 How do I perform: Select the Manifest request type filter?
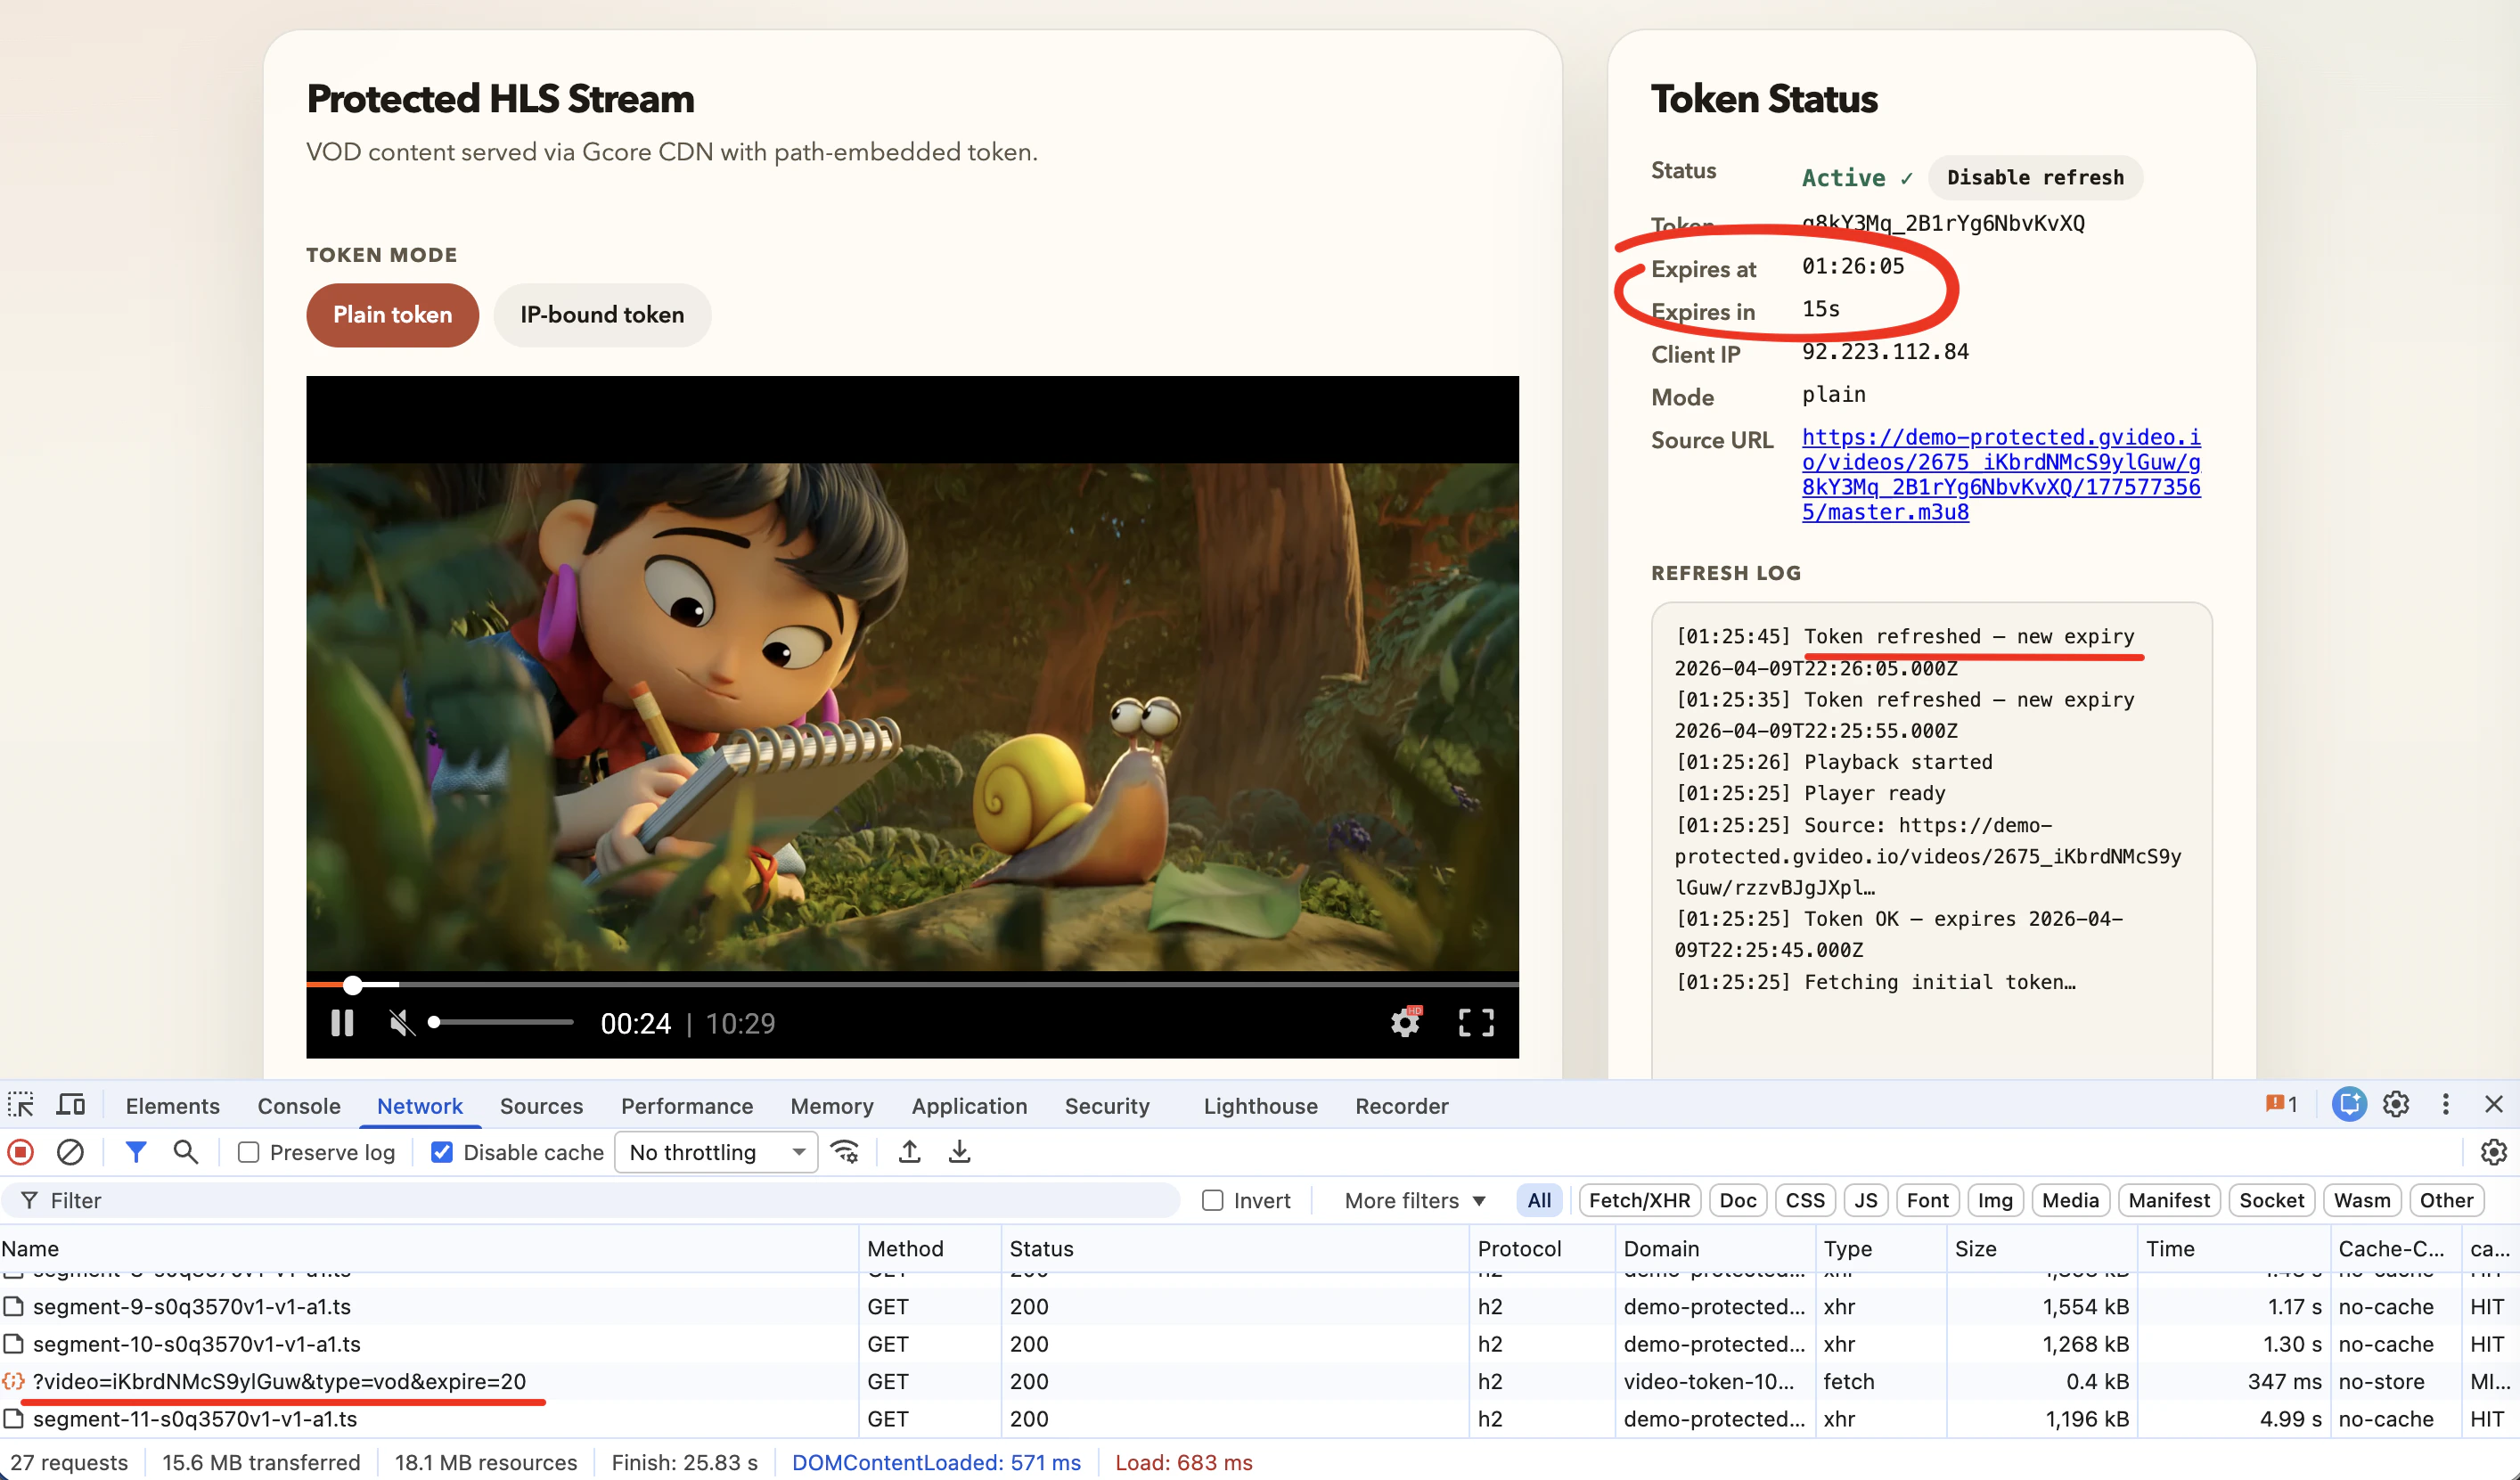tap(2169, 1200)
